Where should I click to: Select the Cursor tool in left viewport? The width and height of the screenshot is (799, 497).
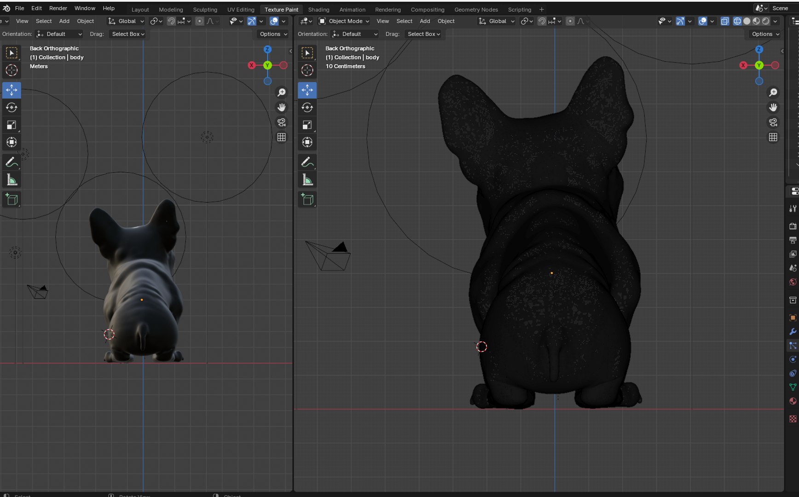[x=12, y=70]
